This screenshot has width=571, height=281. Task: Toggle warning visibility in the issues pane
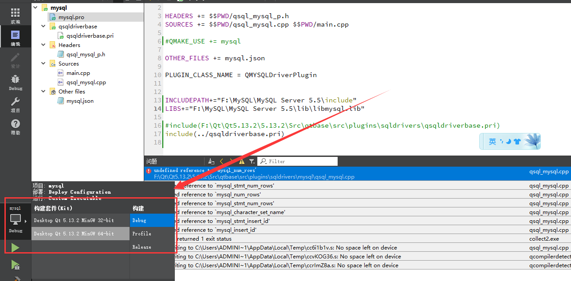[241, 161]
